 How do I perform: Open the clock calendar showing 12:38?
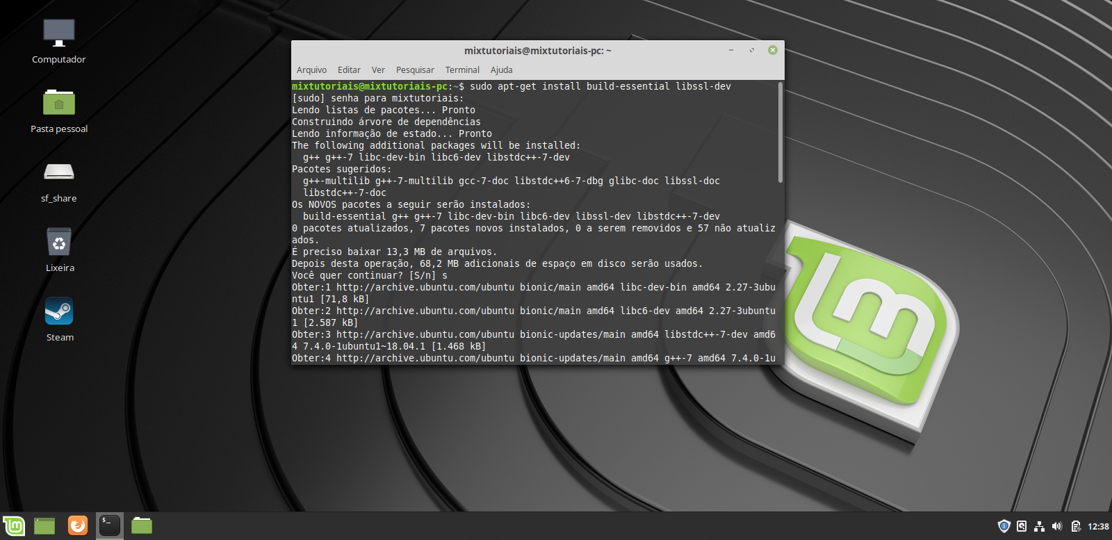click(x=1098, y=526)
